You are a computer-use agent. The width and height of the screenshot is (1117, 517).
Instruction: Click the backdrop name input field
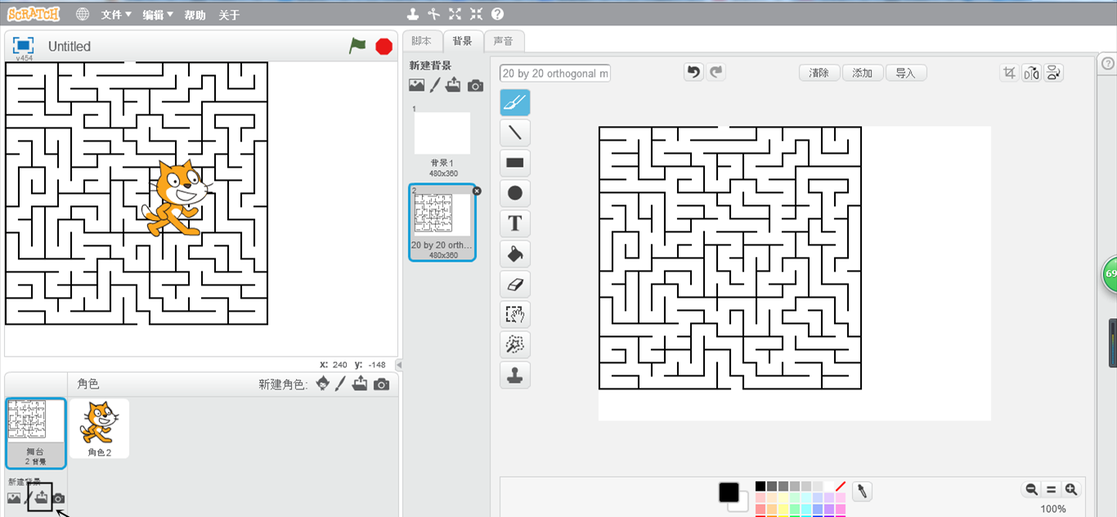point(555,74)
